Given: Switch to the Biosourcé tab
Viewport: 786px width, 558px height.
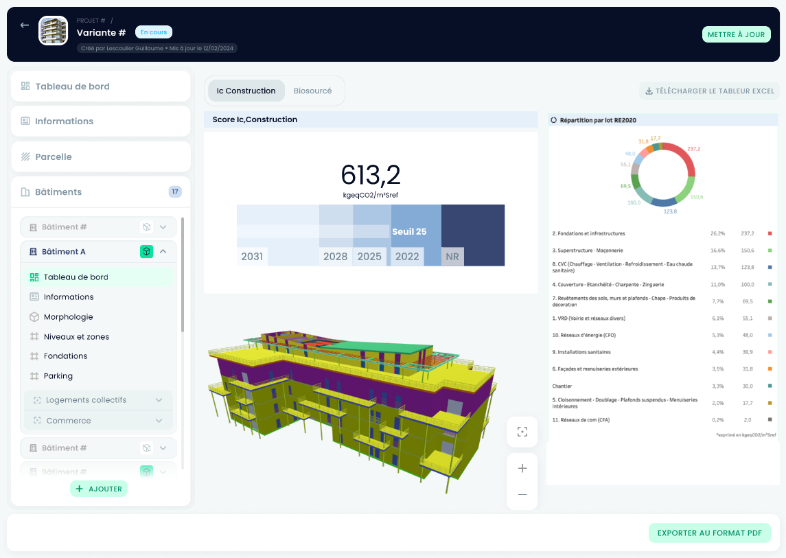Looking at the screenshot, I should point(314,90).
